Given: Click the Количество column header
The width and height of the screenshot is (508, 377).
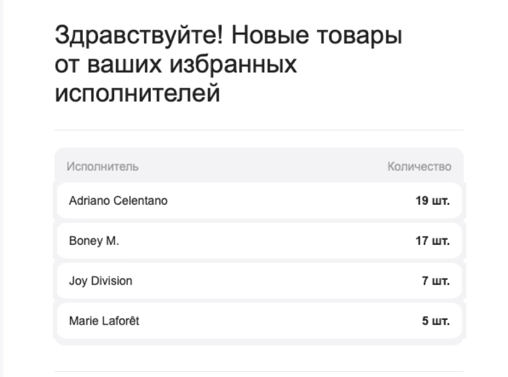Looking at the screenshot, I should tap(419, 167).
